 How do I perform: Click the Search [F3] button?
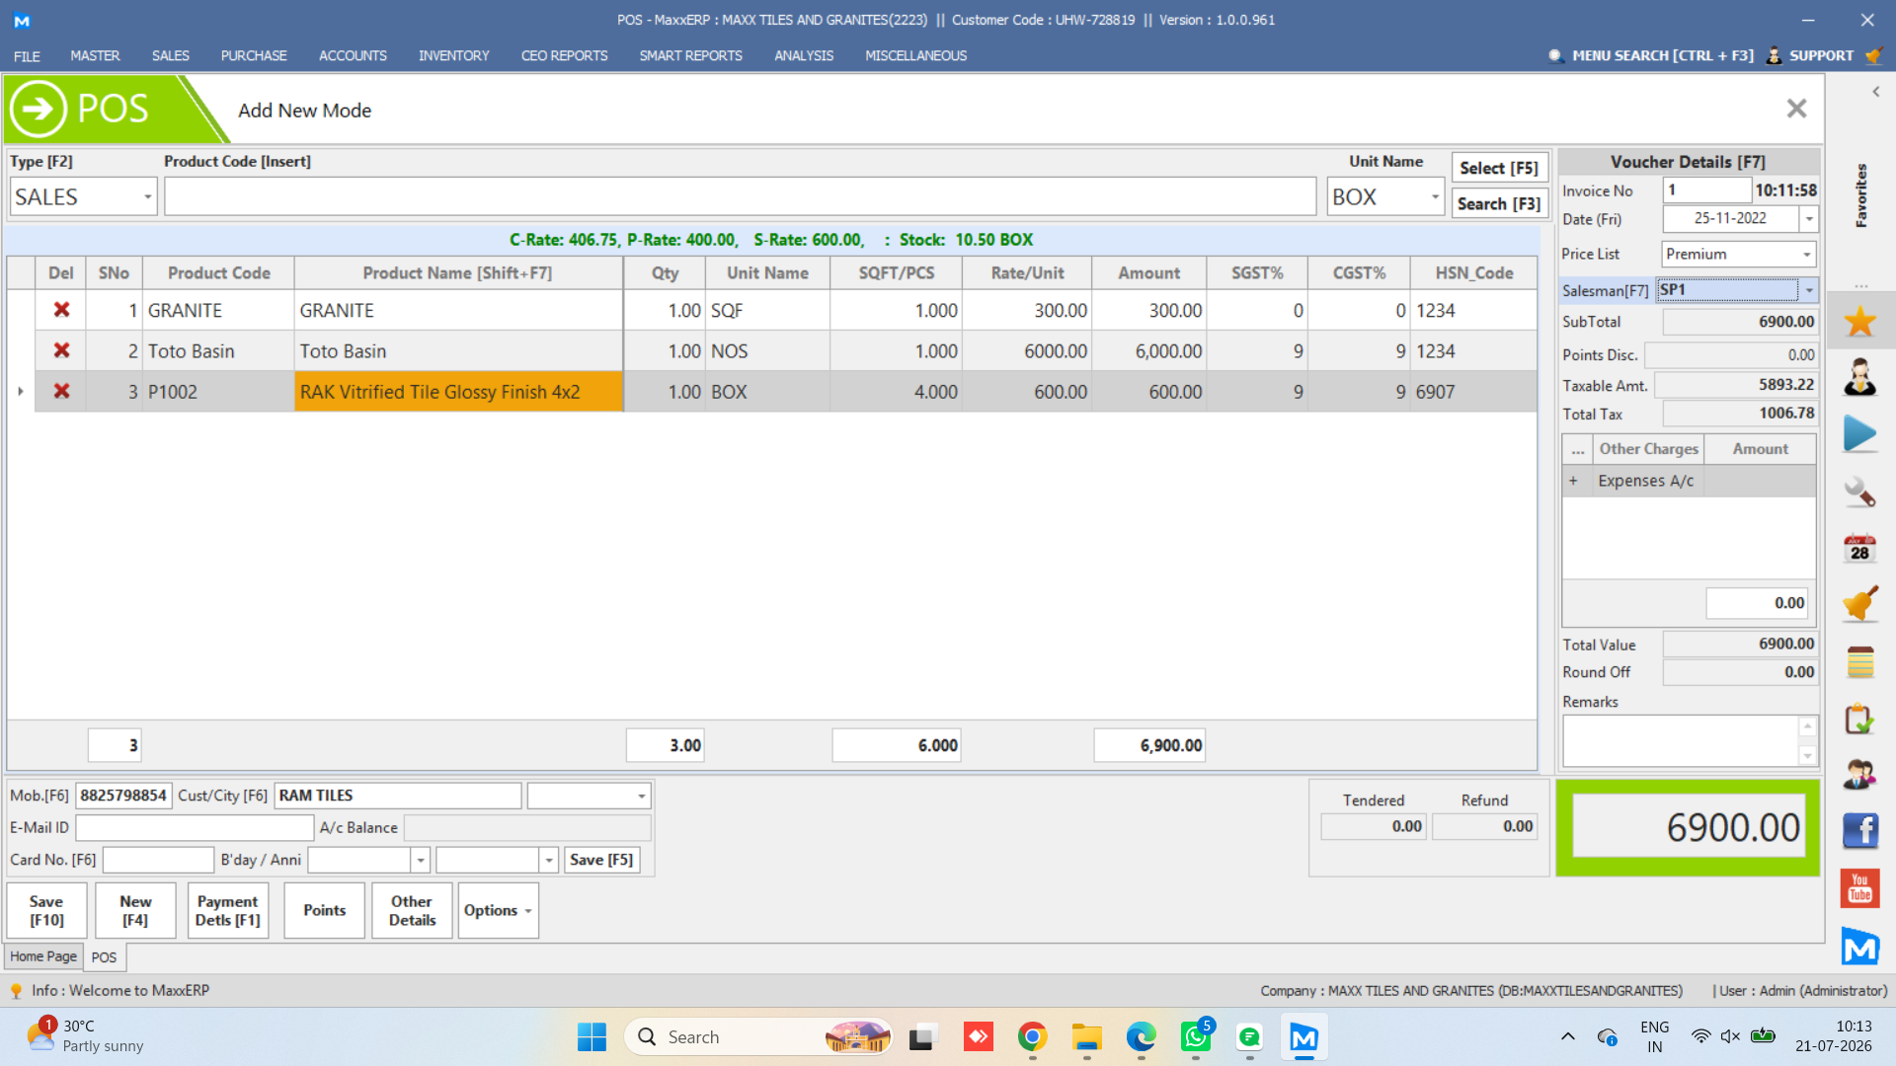[x=1498, y=203]
